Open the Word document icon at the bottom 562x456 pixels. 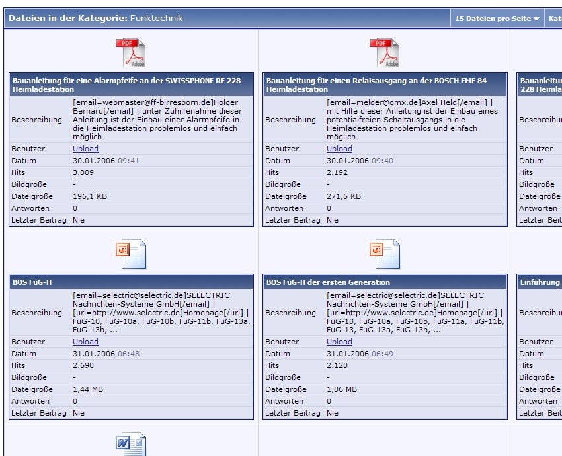(x=131, y=444)
